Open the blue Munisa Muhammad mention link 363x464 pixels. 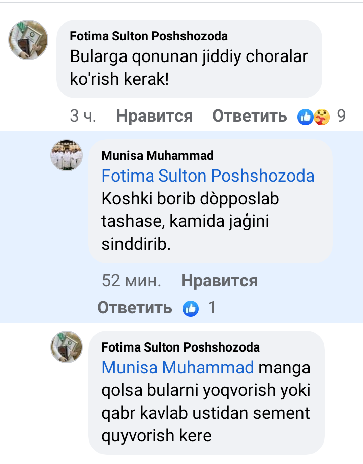pos(177,367)
